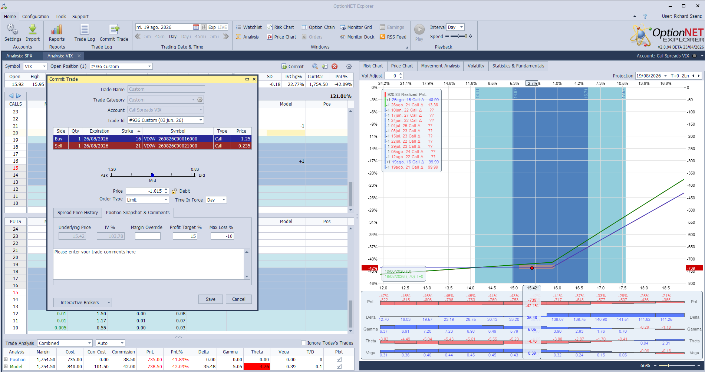Toggle the 2Ln projection option
This screenshot has height=372, width=705.
[685, 76]
